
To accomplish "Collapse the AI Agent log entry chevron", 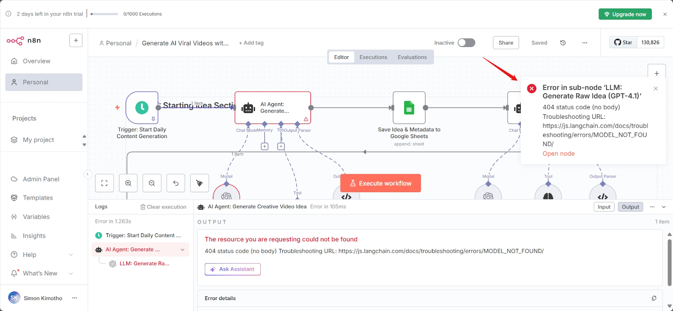I will pyautogui.click(x=183, y=250).
